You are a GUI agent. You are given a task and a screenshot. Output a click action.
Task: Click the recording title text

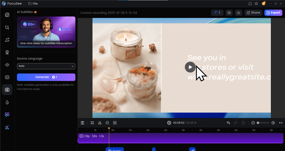109,13
